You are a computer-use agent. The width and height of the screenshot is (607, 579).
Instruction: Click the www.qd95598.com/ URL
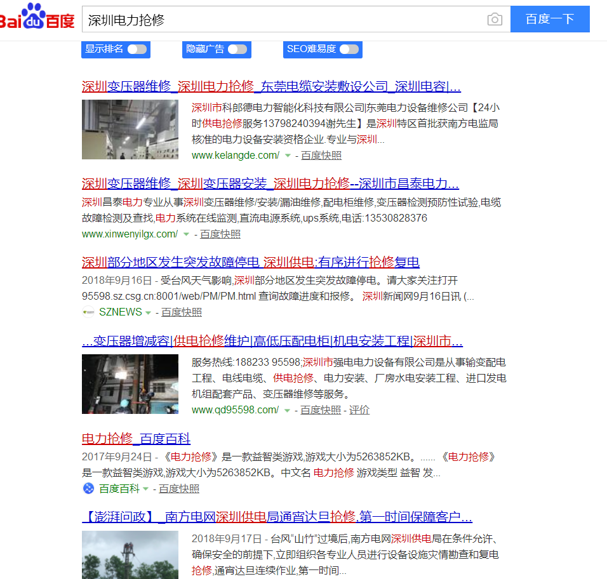[235, 410]
